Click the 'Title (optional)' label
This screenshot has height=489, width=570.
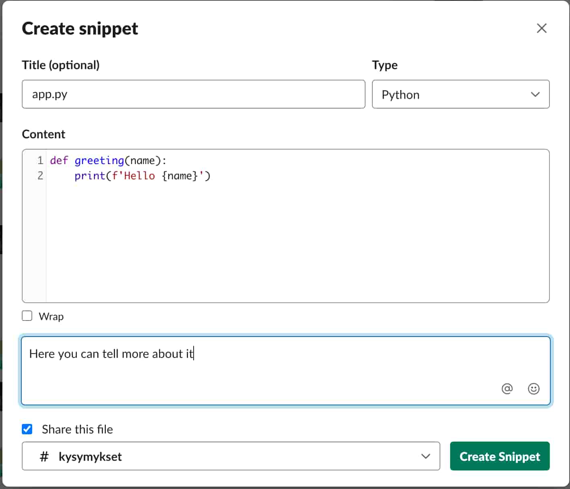click(x=61, y=65)
